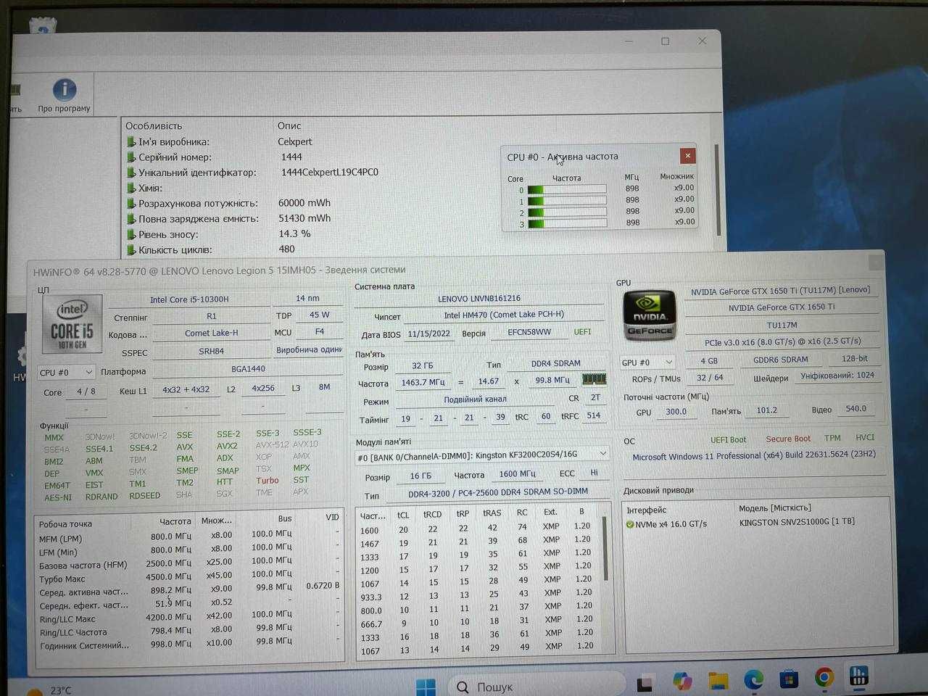Image resolution: width=928 pixels, height=696 pixels.
Task: Launch Microsoft Edge from the taskbar
Action: click(x=753, y=679)
